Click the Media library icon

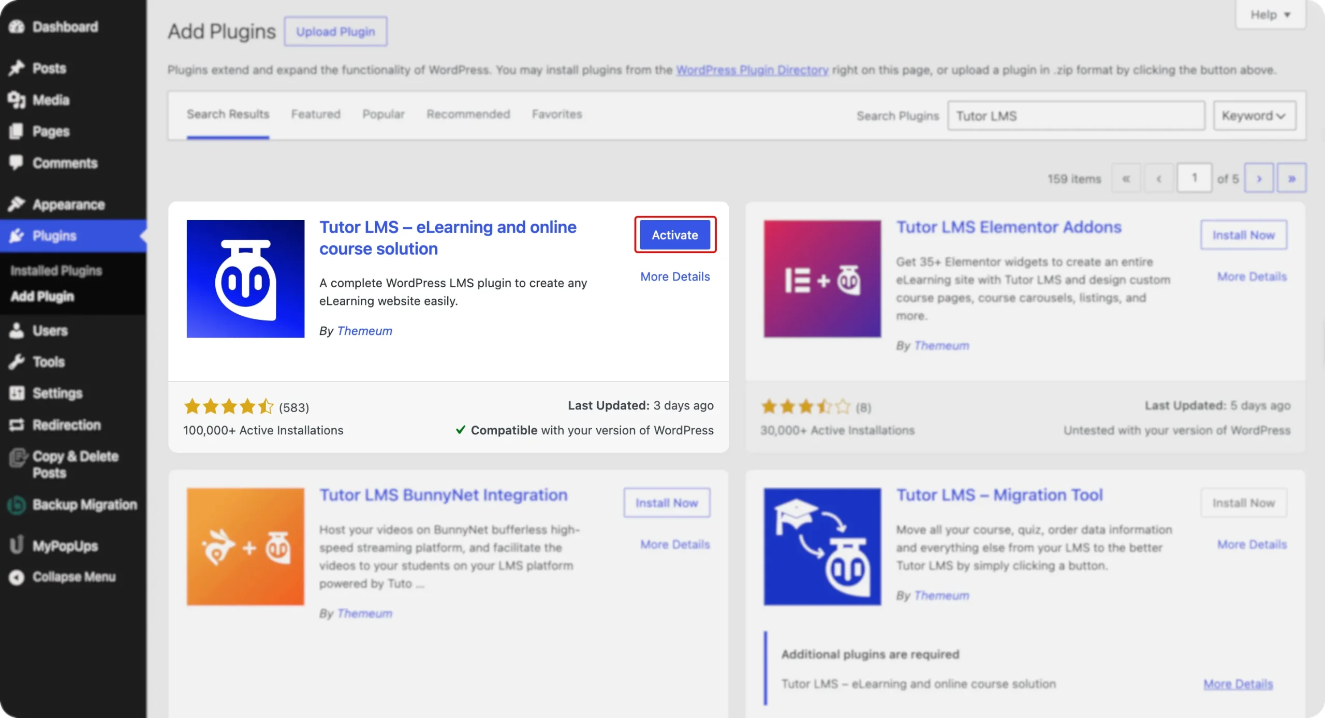point(17,100)
